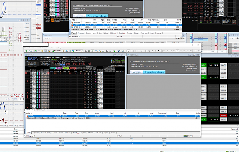This screenshot has width=239, height=152.
Task: Select the Vertical Line drawing tool
Action: tap(136, 51)
